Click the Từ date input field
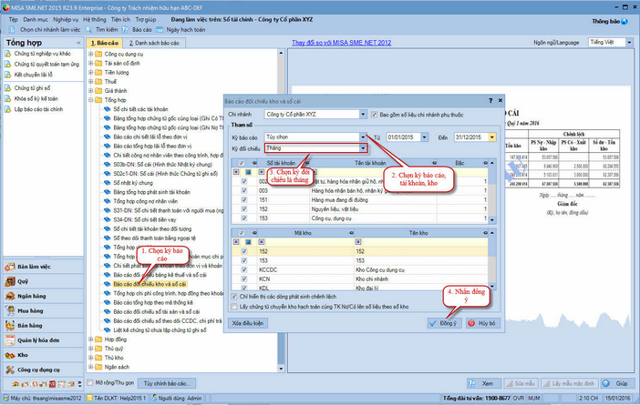 [404, 137]
